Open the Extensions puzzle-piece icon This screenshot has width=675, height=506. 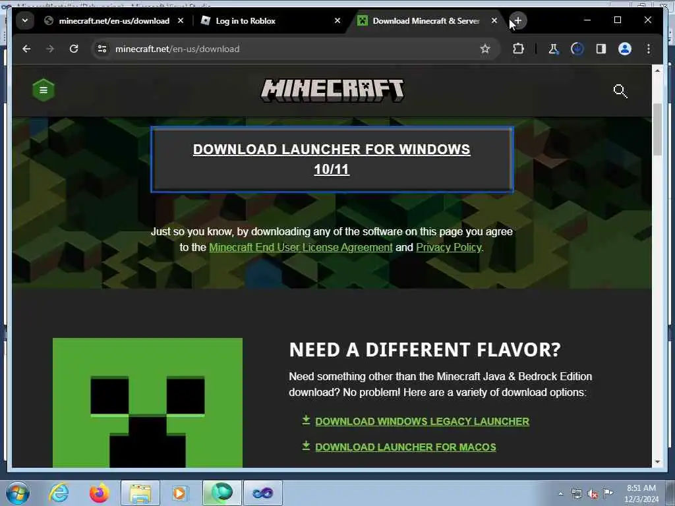click(x=518, y=49)
